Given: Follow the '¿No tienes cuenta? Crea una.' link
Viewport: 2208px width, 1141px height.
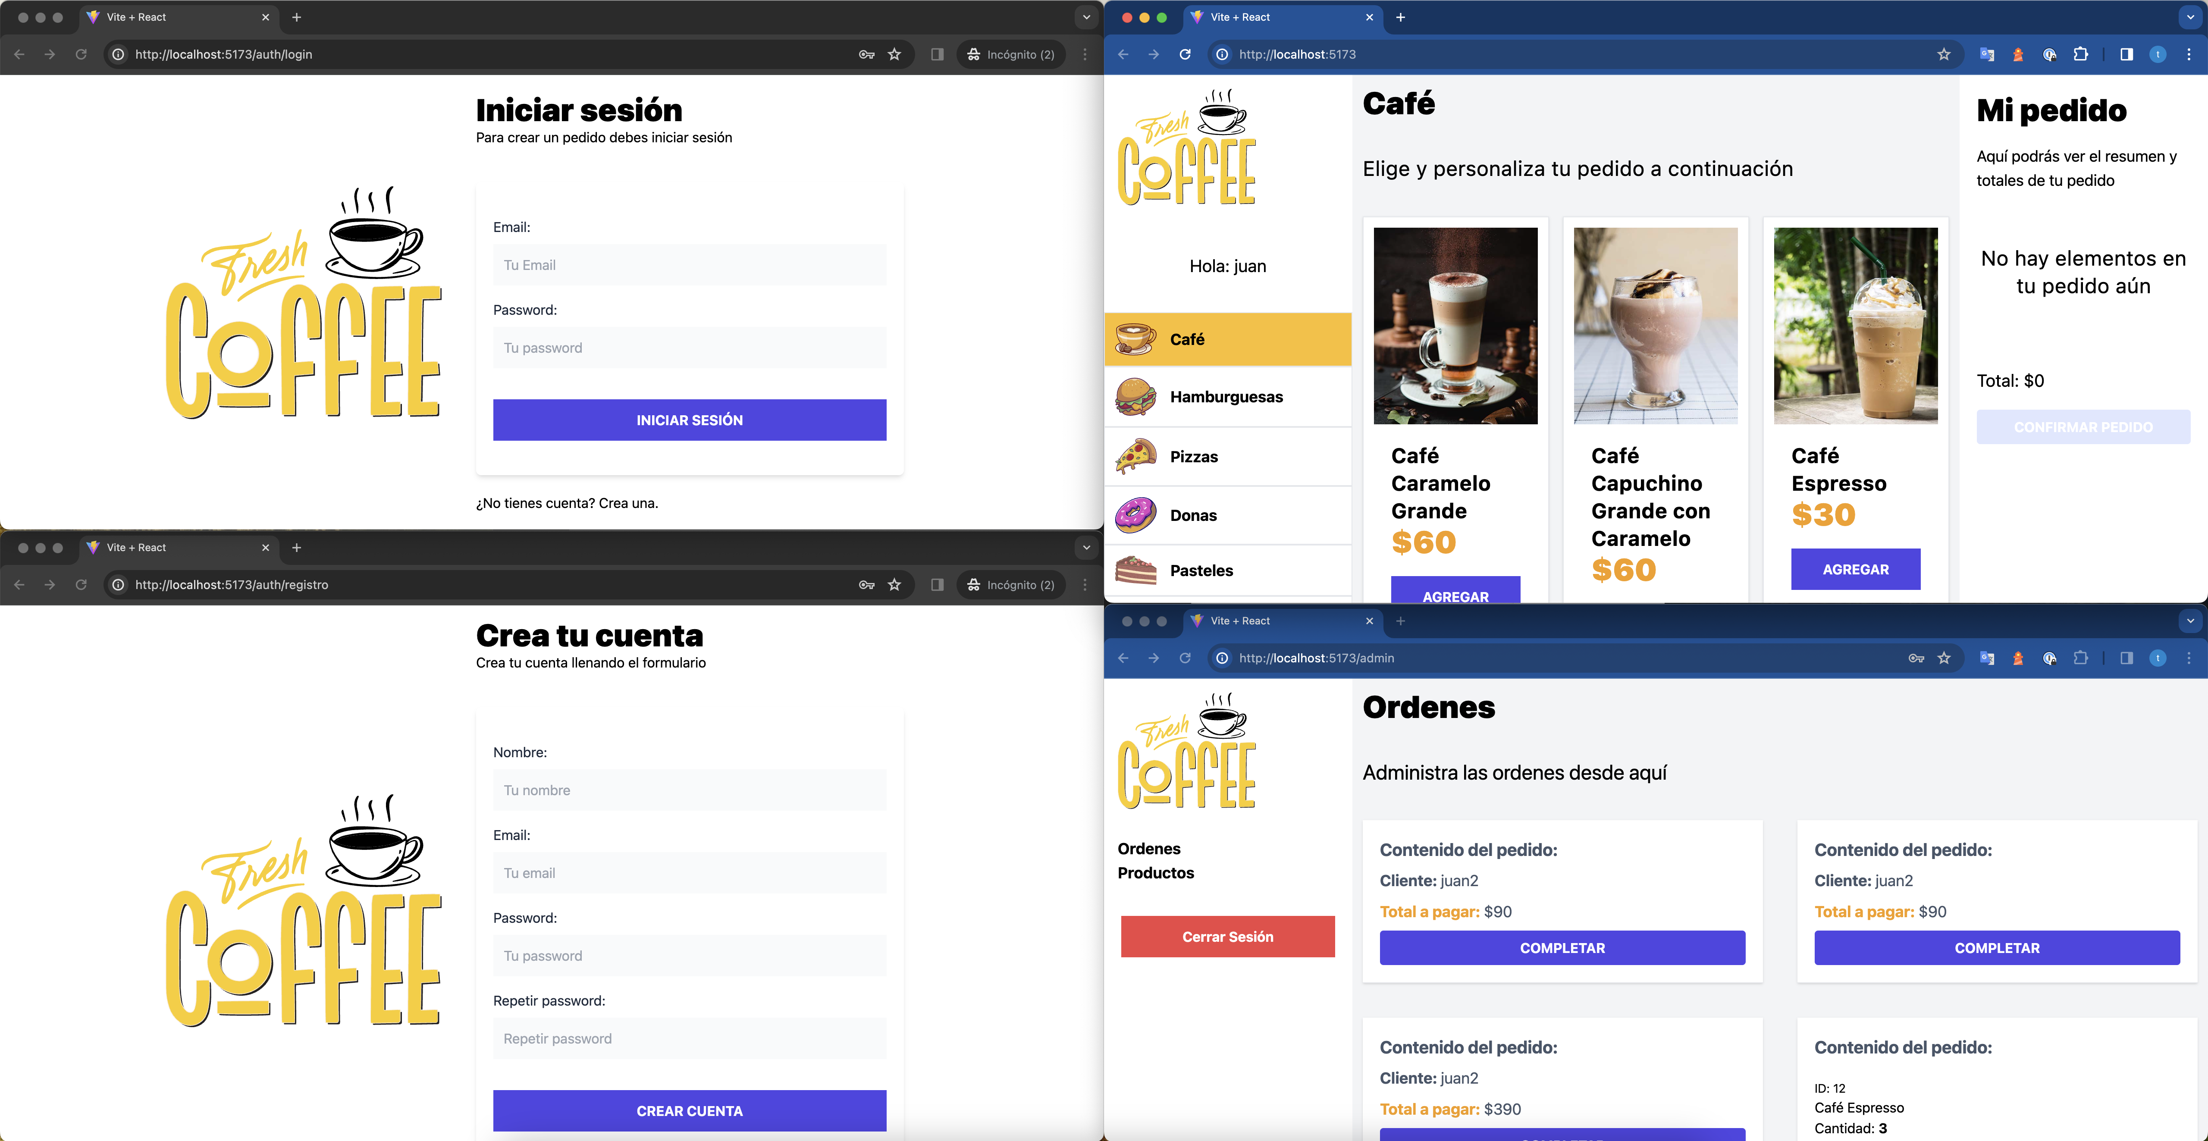Looking at the screenshot, I should [567, 503].
